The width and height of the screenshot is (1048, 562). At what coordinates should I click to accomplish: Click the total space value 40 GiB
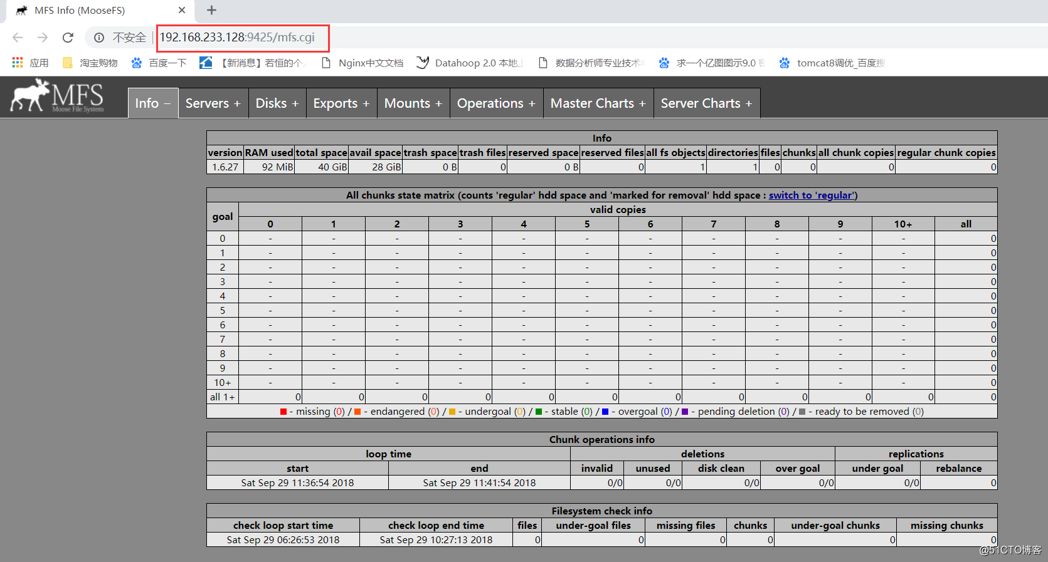point(332,167)
